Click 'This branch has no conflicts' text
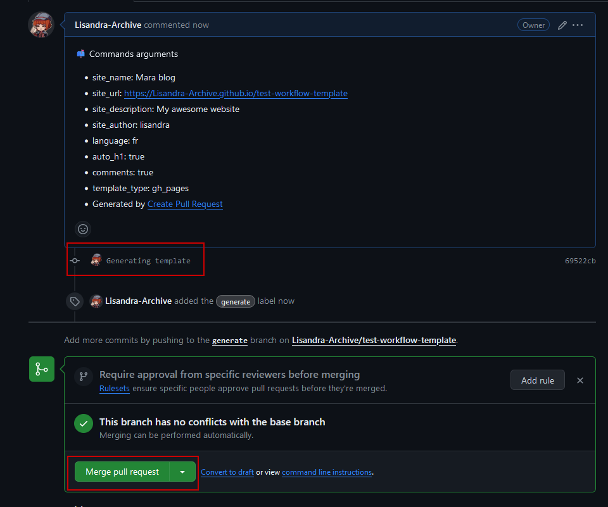This screenshot has width=608, height=507. (212, 422)
